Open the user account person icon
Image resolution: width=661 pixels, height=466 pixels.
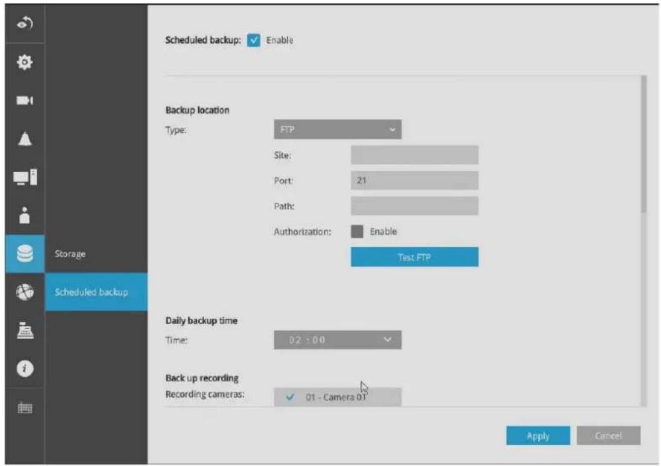point(25,216)
